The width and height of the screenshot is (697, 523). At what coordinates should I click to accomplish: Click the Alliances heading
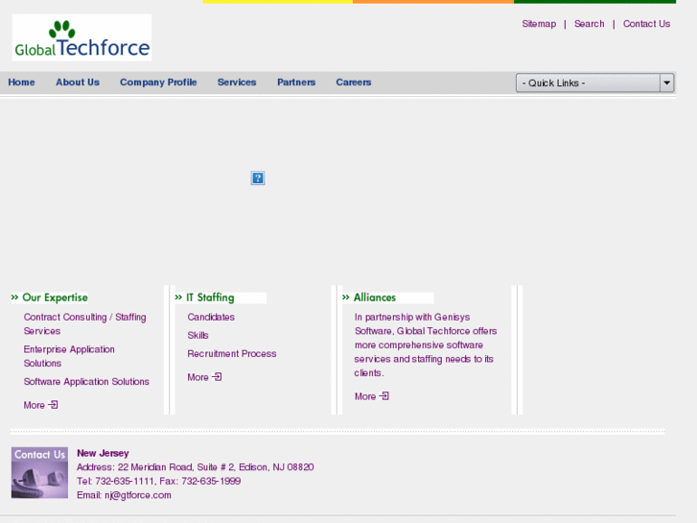(374, 297)
